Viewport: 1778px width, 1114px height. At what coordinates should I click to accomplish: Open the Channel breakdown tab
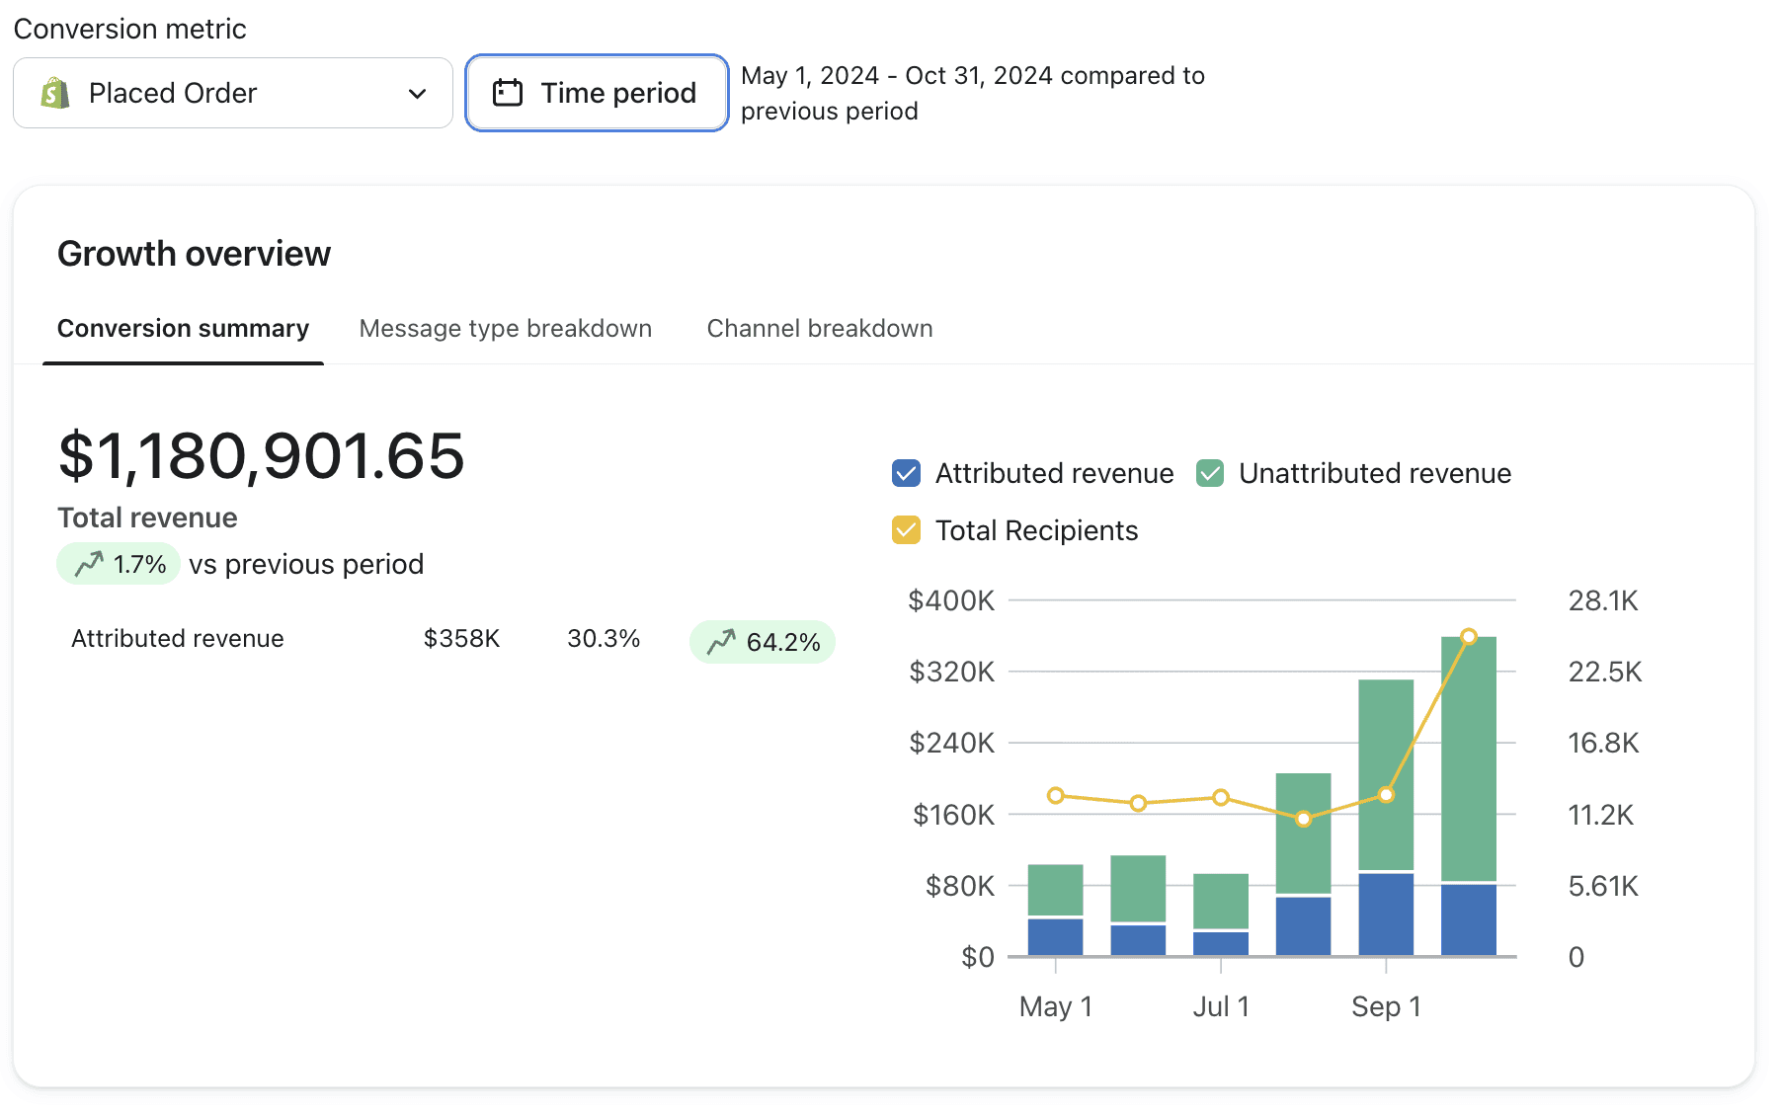tap(819, 329)
